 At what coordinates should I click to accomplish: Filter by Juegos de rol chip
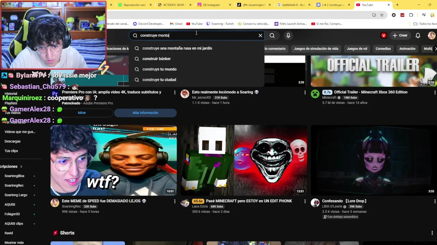coord(357,49)
